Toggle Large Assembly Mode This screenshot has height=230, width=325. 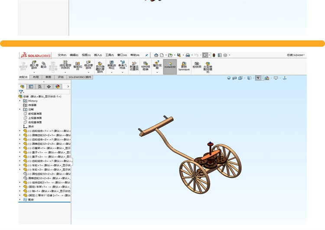point(208,67)
